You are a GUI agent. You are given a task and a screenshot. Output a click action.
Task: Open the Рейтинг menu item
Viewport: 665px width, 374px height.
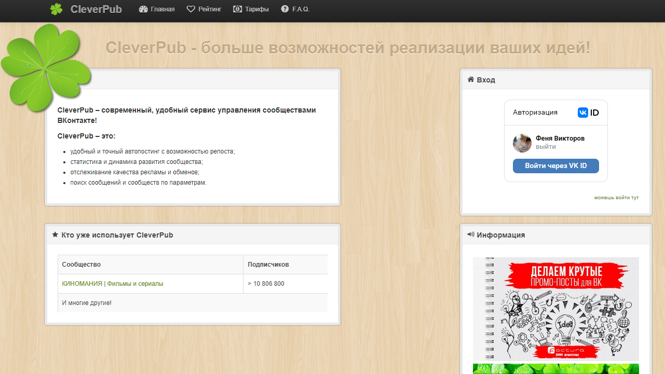[x=210, y=9]
